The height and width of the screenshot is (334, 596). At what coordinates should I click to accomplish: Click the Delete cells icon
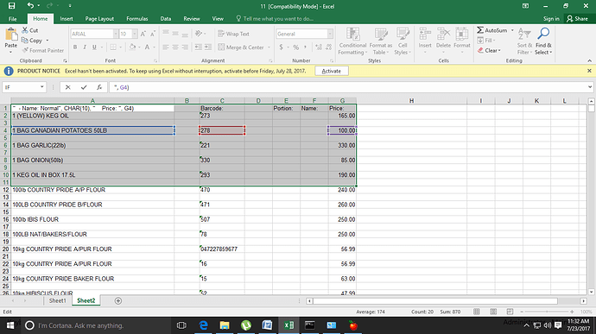[x=443, y=35]
